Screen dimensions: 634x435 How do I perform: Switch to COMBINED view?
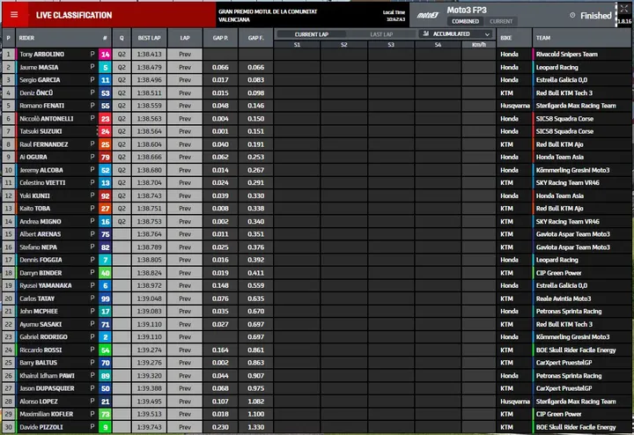(465, 21)
